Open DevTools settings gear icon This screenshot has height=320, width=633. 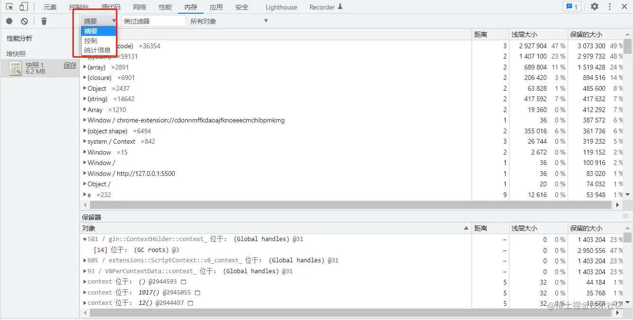(x=595, y=7)
